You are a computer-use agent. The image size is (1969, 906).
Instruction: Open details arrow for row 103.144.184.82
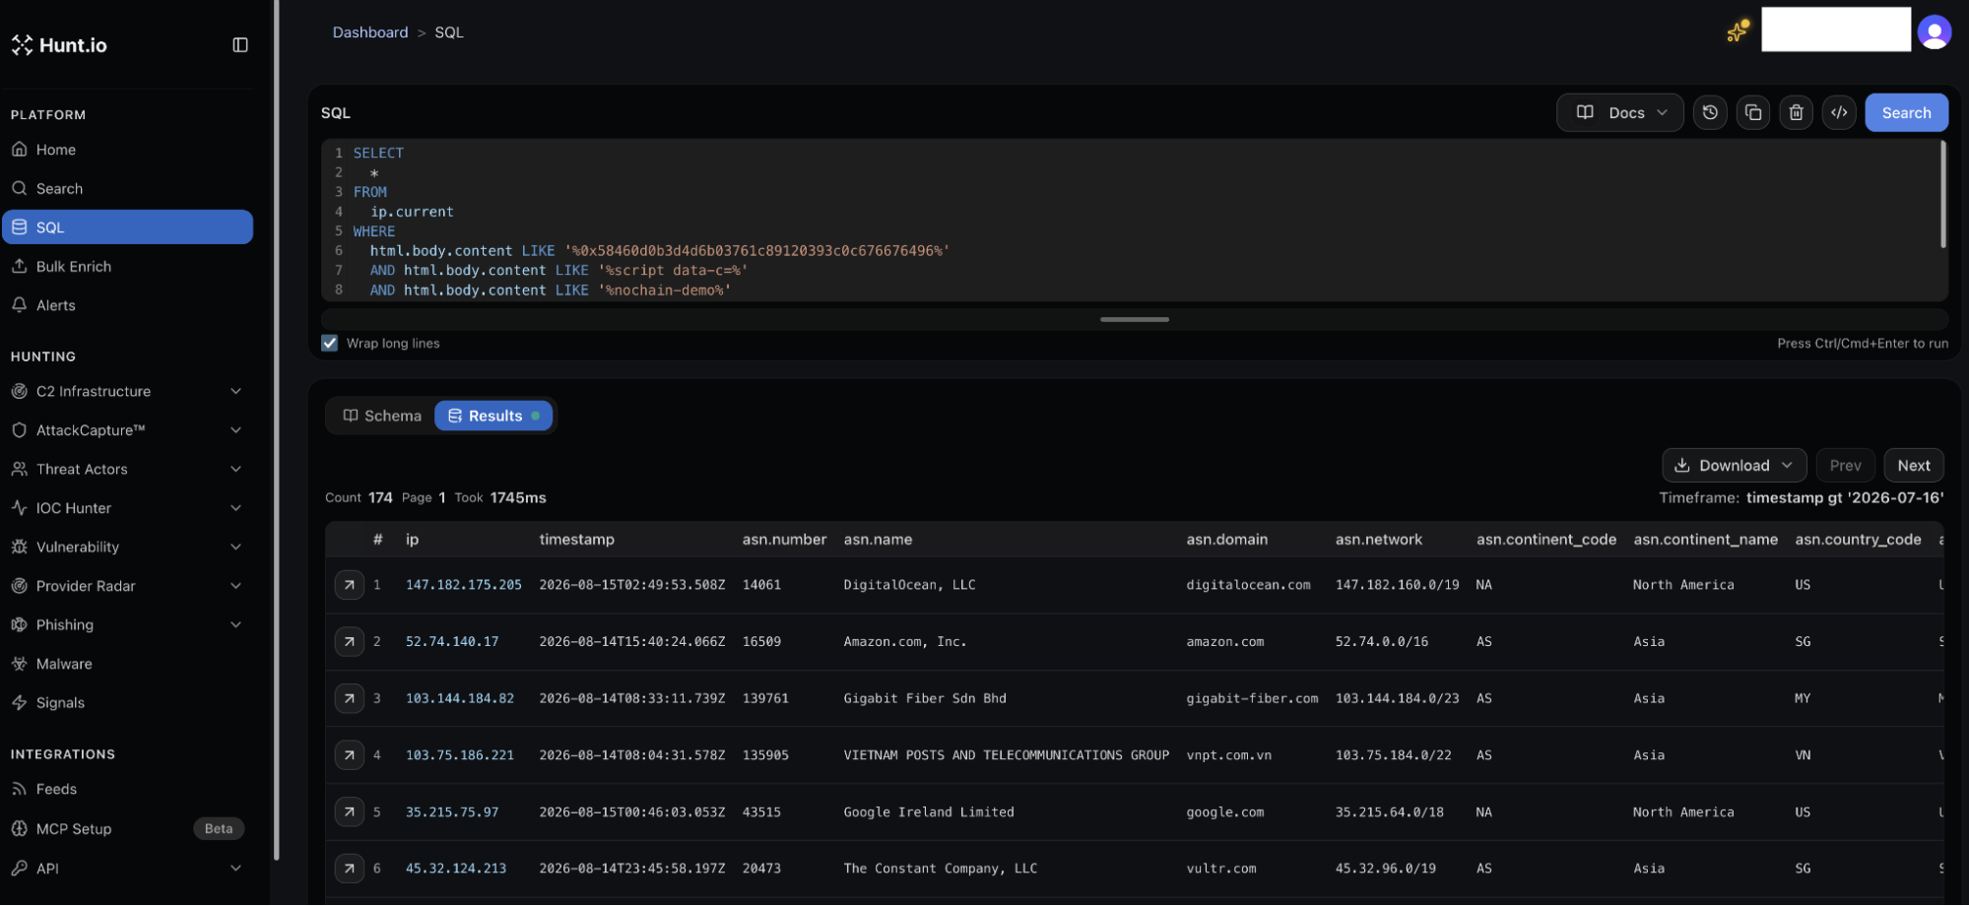349,699
